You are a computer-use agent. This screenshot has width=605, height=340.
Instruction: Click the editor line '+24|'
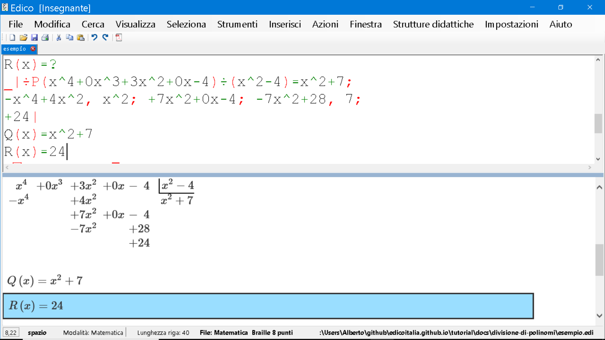click(20, 117)
